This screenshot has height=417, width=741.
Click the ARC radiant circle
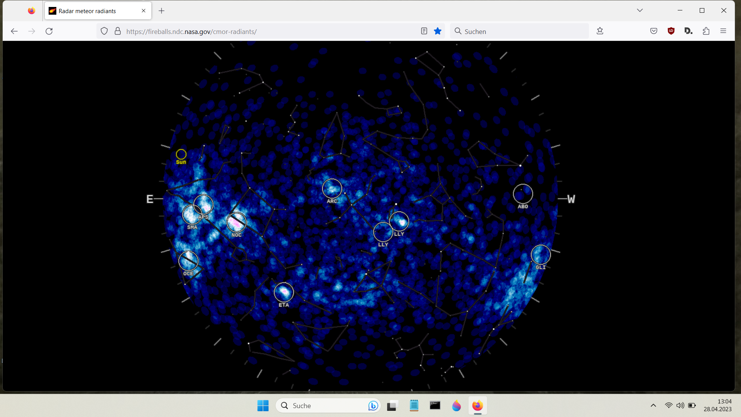(x=332, y=188)
